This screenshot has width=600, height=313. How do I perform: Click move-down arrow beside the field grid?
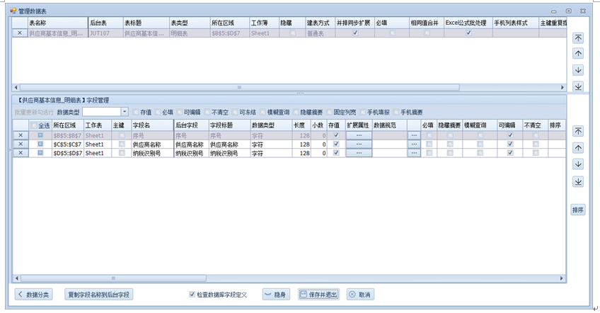[578, 164]
